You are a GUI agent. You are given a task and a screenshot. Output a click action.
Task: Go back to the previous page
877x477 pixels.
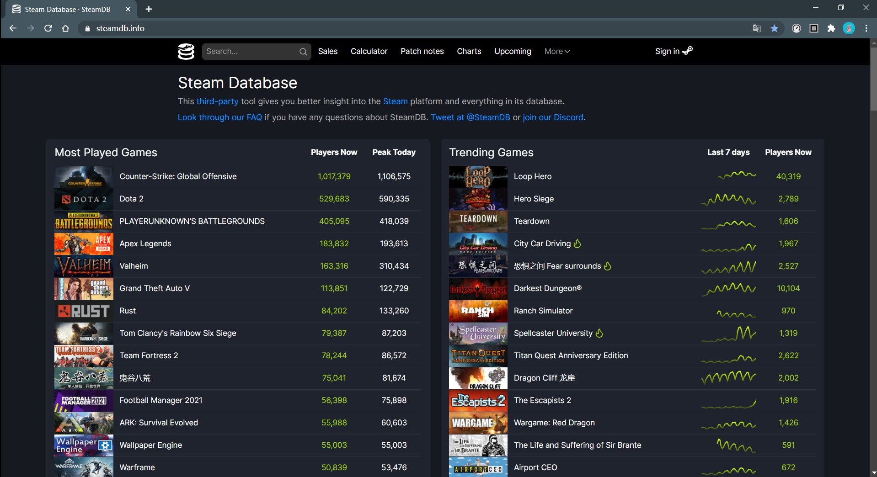click(x=13, y=28)
